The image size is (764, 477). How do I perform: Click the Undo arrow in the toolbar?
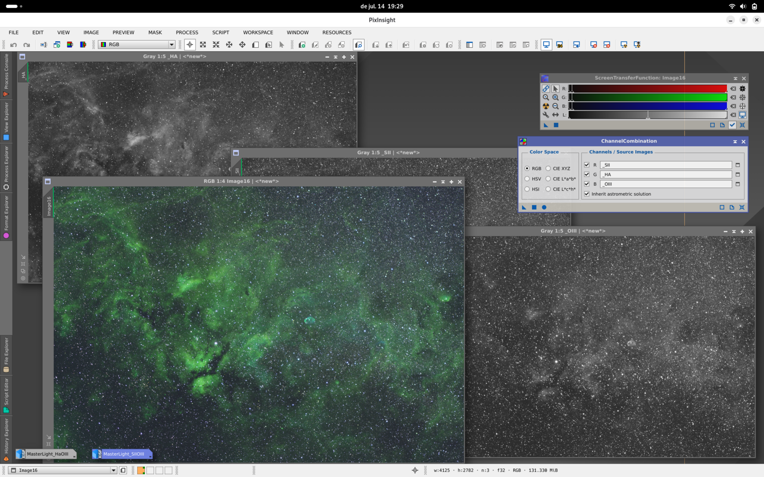pyautogui.click(x=13, y=45)
